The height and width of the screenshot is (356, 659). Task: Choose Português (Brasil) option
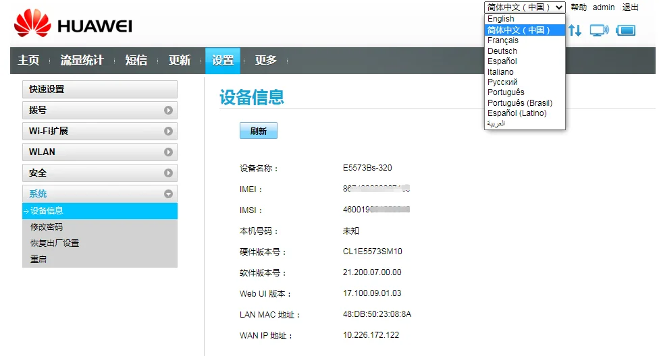(525, 103)
